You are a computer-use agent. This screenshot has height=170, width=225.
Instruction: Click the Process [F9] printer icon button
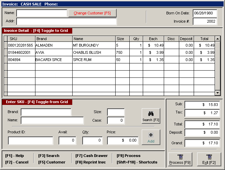coord(180,159)
